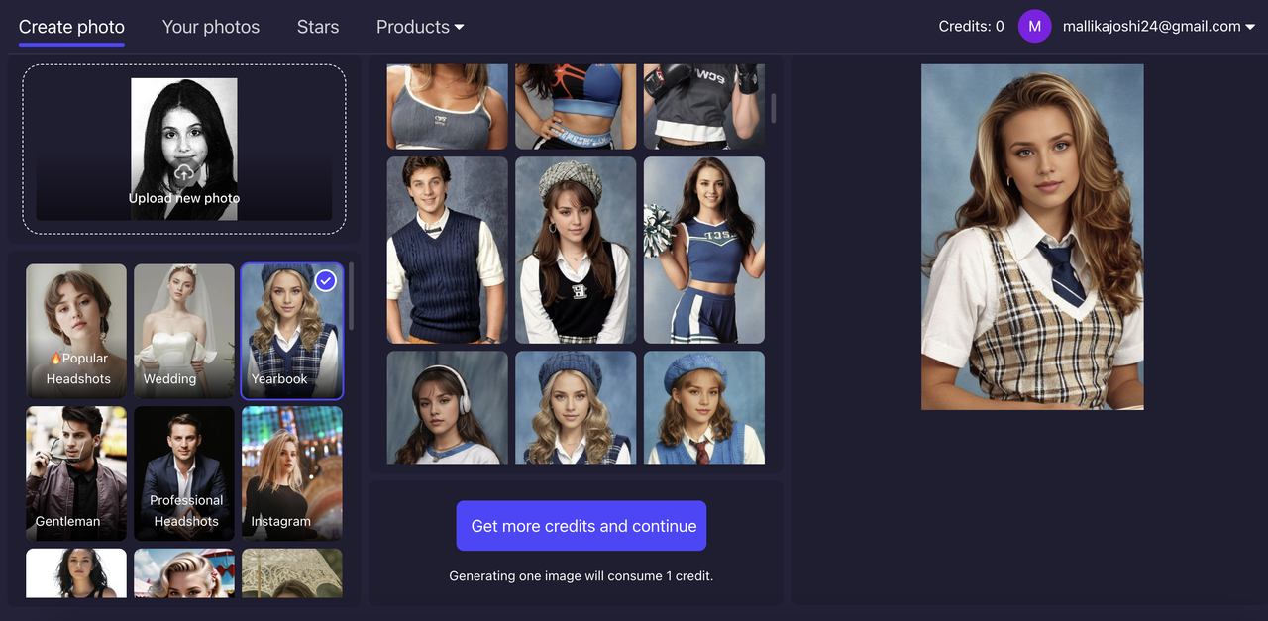Pick the girl with plaid beret template
1268x621 pixels.
pyautogui.click(x=576, y=250)
